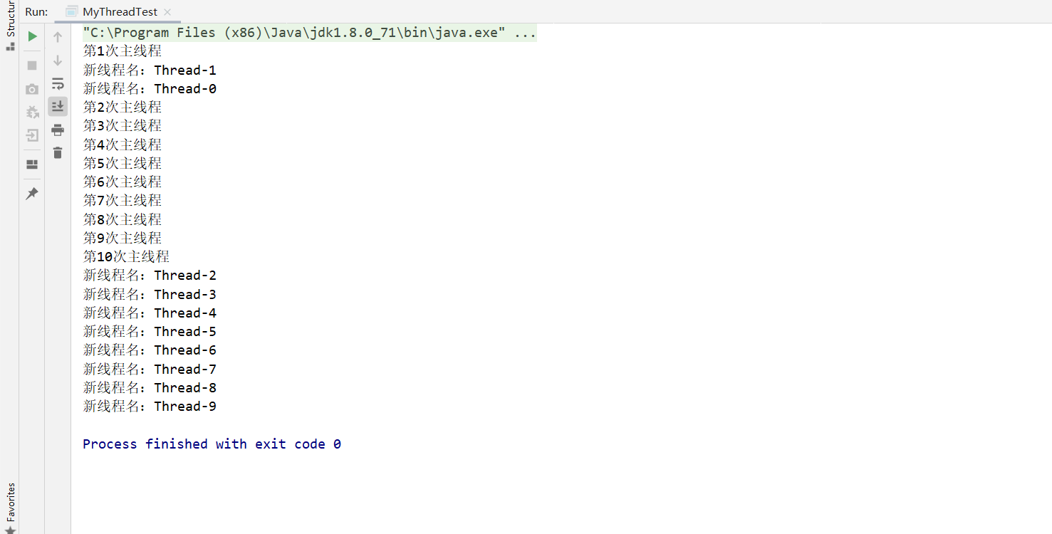This screenshot has height=534, width=1052.
Task: Open the Favorites tool window
Action: click(x=10, y=508)
